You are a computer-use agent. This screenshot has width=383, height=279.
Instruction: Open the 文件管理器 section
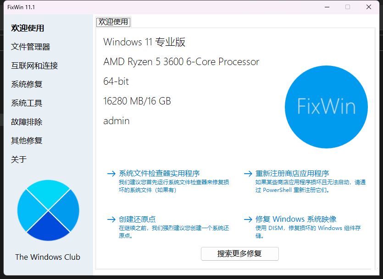pyautogui.click(x=31, y=47)
